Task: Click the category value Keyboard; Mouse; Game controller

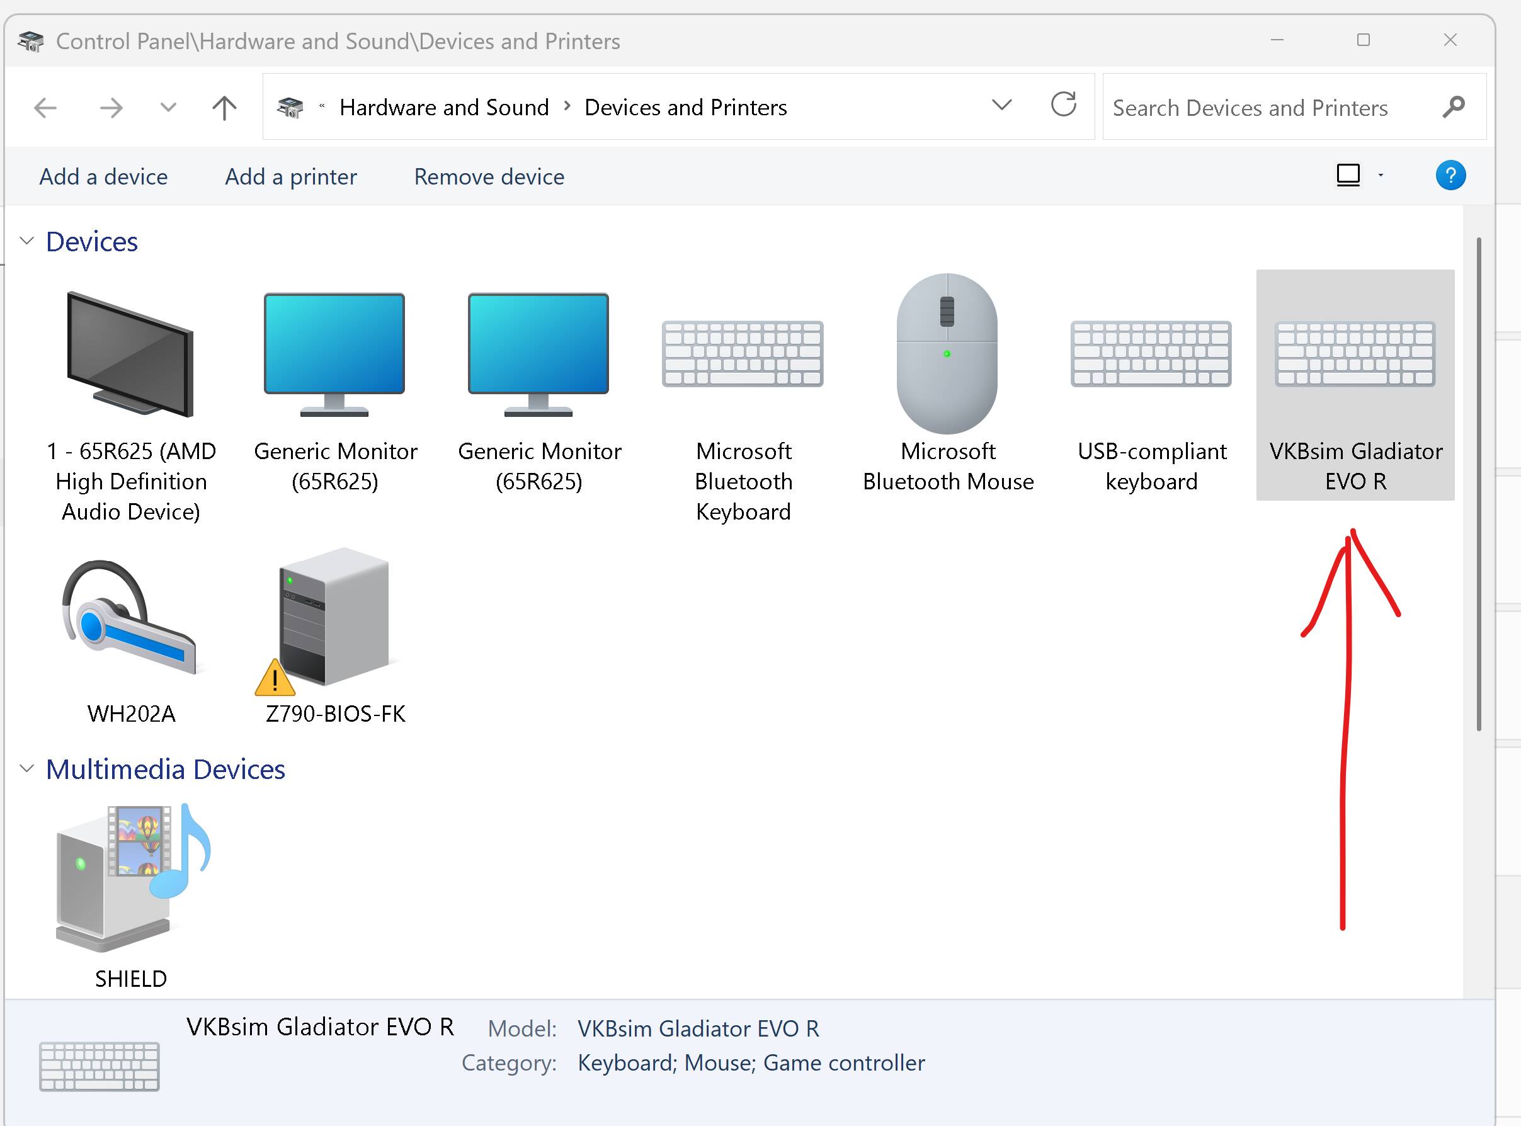Action: tap(751, 1063)
